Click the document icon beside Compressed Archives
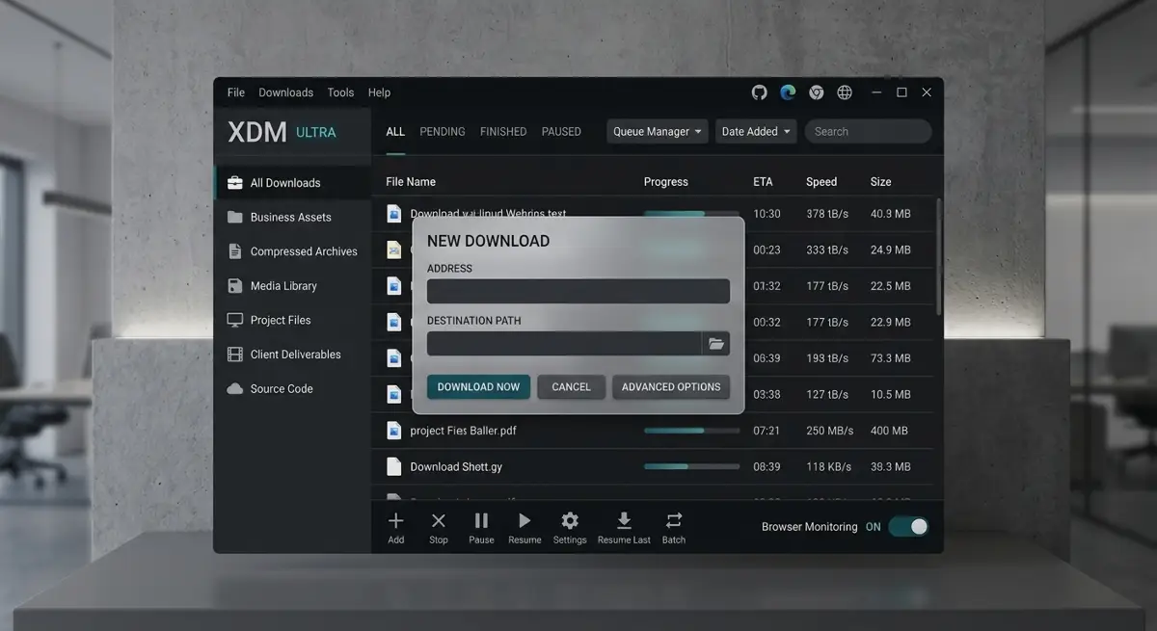Screen dimensions: 1157x631 234,251
